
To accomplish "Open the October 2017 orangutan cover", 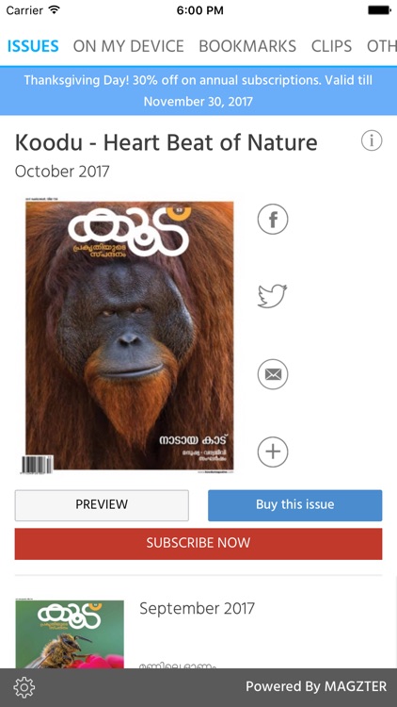I will click(x=129, y=335).
